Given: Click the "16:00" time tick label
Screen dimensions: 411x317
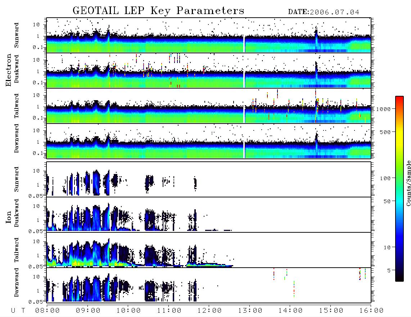Looking at the screenshot, I should 371,311.
